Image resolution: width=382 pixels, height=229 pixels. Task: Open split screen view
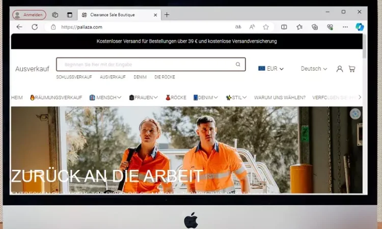[284, 27]
